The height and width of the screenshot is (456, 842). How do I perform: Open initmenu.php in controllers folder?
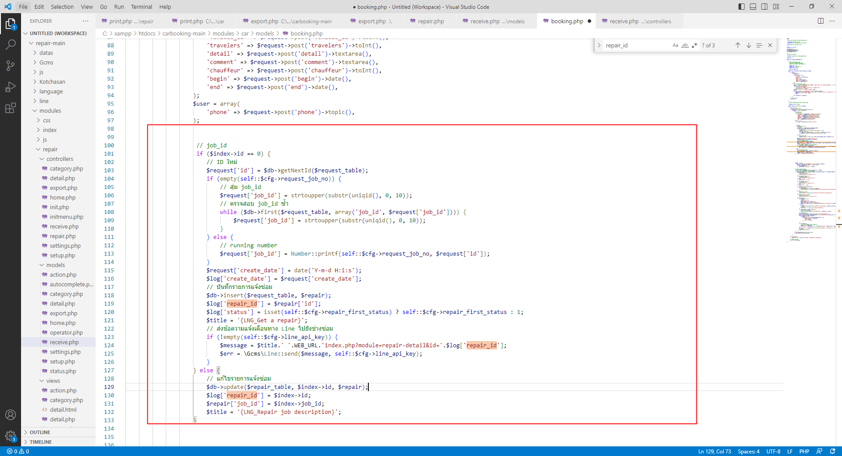[66, 217]
